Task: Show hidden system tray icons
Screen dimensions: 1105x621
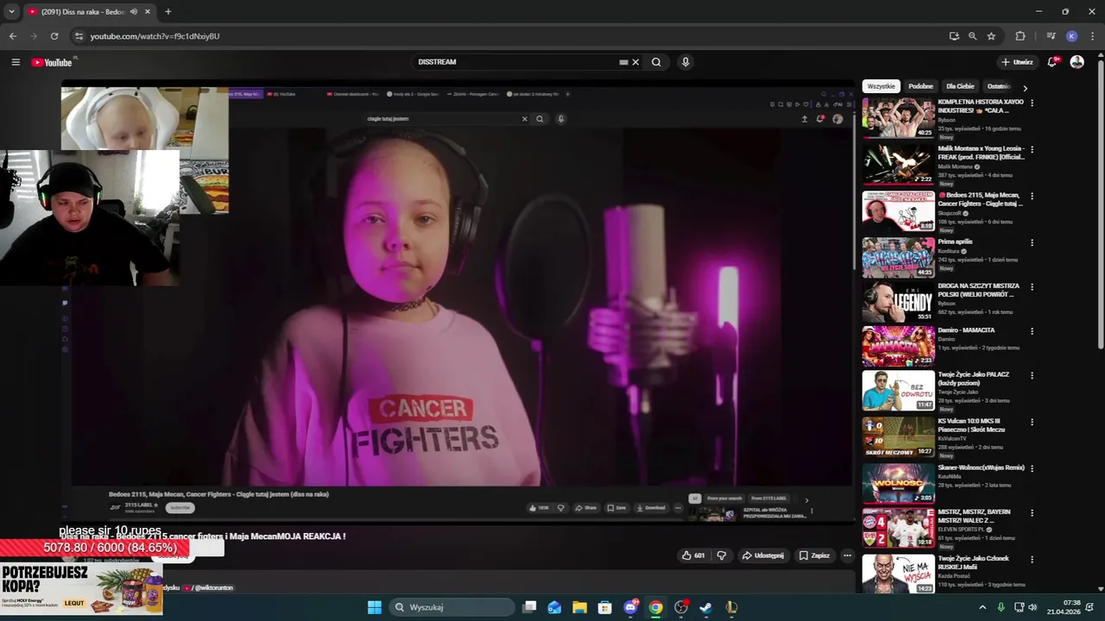Action: coord(982,607)
